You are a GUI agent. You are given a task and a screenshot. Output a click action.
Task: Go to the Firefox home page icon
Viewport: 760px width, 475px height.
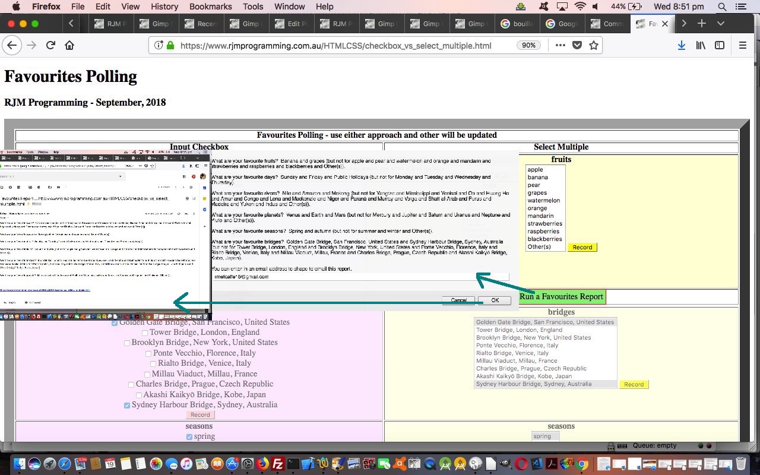coord(69,45)
